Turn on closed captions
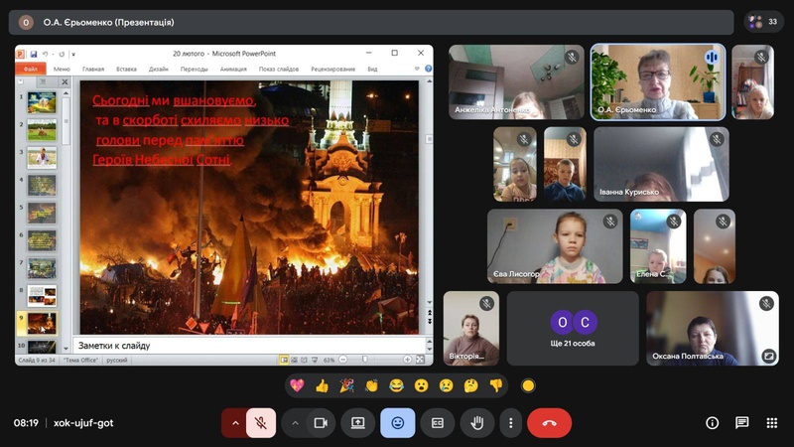Viewport: 794px width, 447px height. [437, 423]
